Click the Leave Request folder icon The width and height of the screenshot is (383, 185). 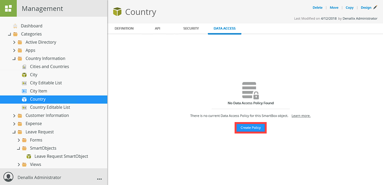20,132
